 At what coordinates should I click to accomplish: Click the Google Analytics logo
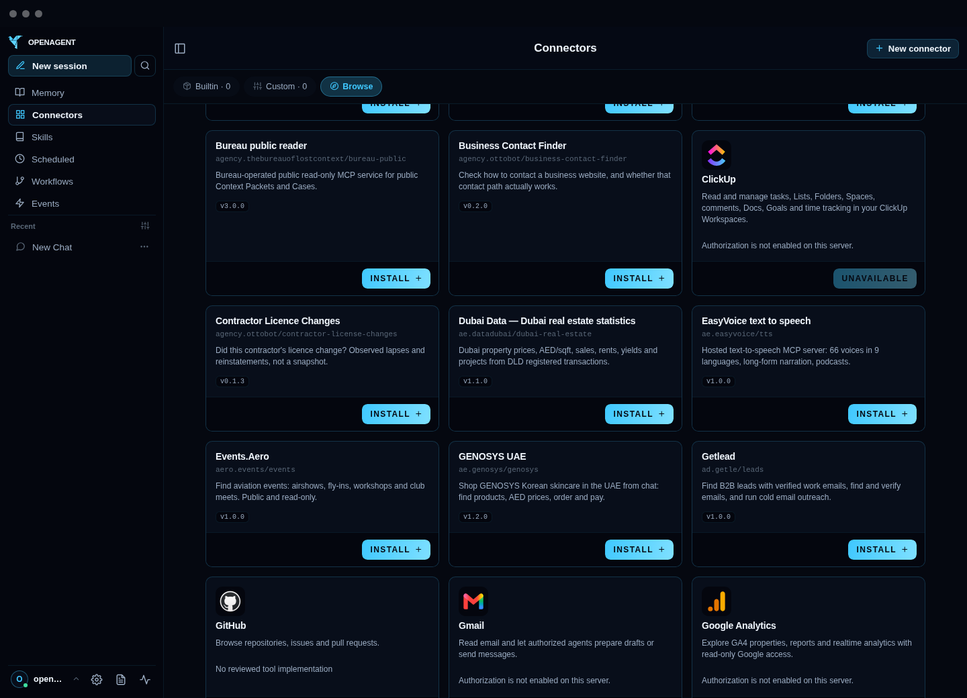pos(717,601)
